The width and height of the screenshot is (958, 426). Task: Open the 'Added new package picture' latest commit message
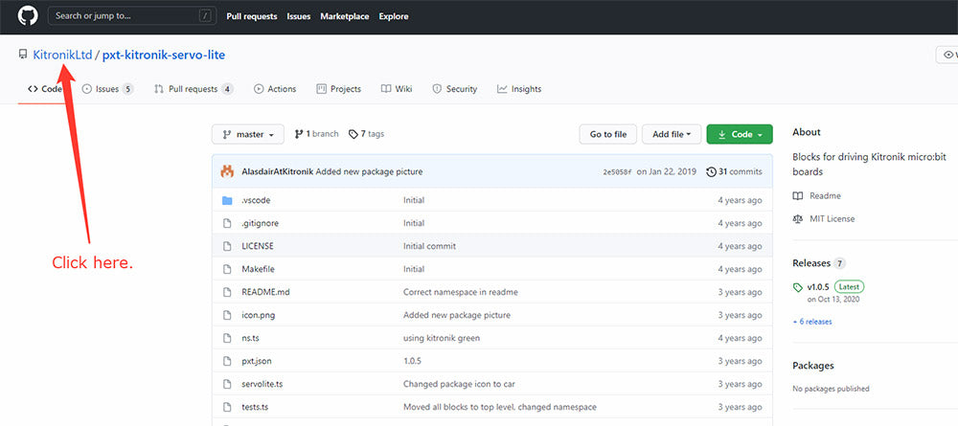(369, 172)
